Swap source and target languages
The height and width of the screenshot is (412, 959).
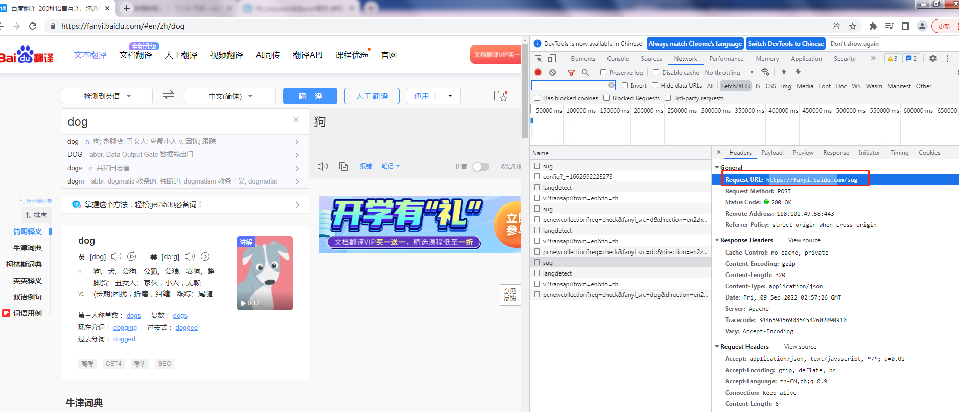(169, 95)
